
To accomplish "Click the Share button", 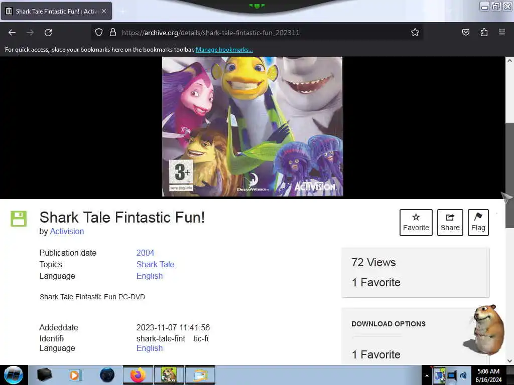I will pos(450,223).
